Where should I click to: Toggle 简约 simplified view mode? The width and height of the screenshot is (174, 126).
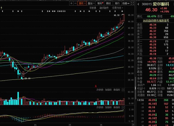pos(117,4)
